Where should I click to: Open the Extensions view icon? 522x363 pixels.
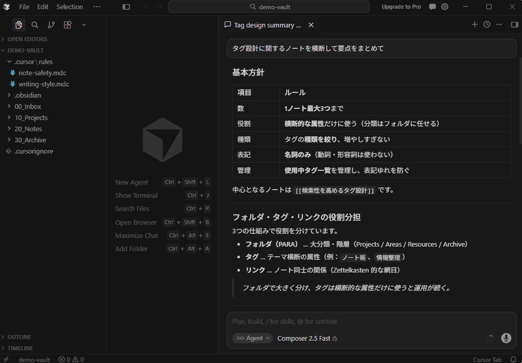pos(68,25)
